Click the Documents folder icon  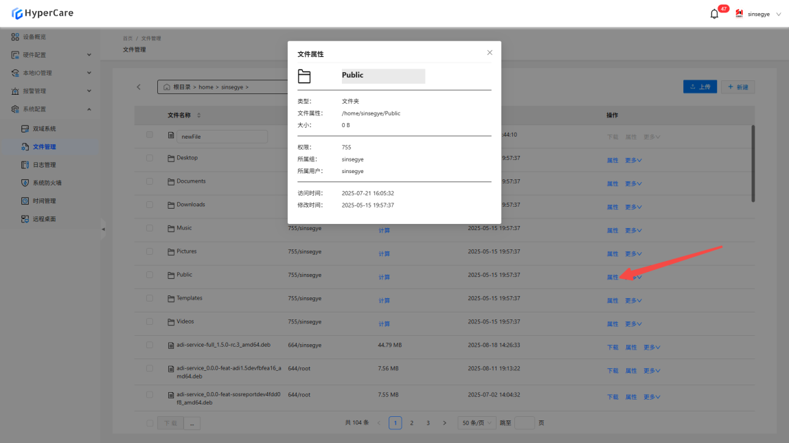(x=172, y=181)
